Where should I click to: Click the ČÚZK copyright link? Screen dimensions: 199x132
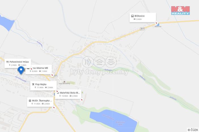(193, 130)
